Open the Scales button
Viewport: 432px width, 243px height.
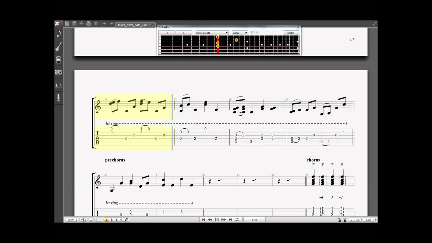[x=291, y=33]
